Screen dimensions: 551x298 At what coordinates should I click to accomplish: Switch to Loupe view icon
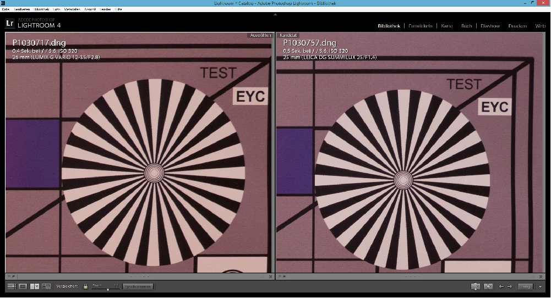point(23,286)
